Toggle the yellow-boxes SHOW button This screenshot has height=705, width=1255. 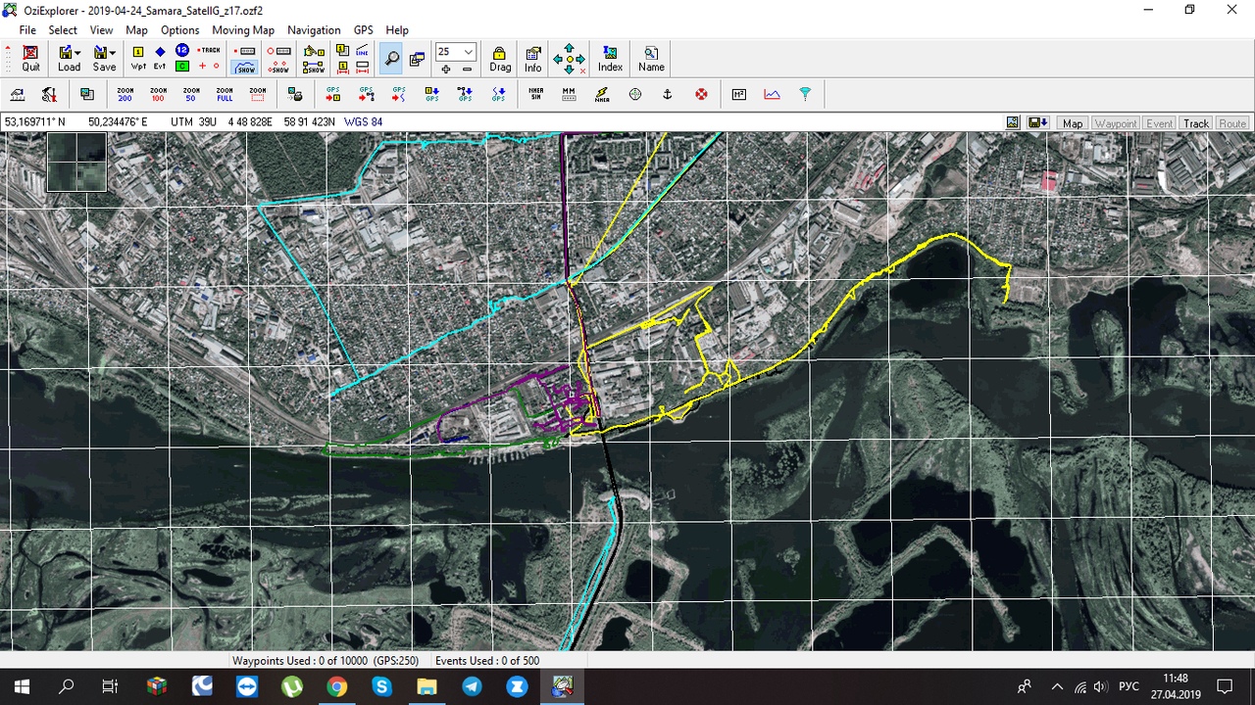[314, 67]
